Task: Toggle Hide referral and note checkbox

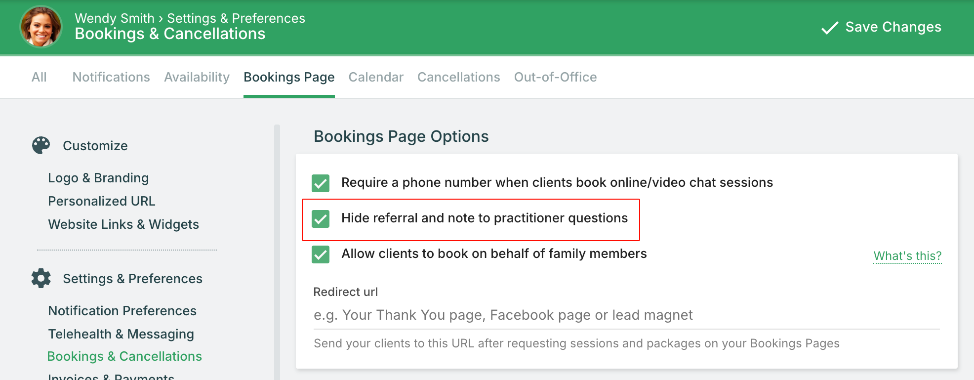Action: click(x=321, y=218)
